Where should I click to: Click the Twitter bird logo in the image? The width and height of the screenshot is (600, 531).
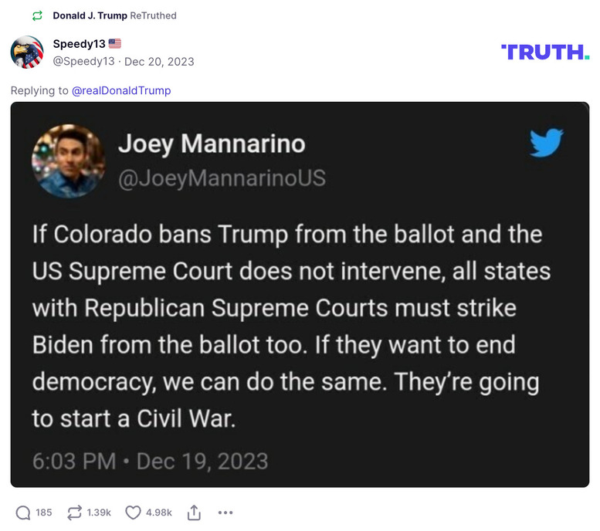pos(546,143)
